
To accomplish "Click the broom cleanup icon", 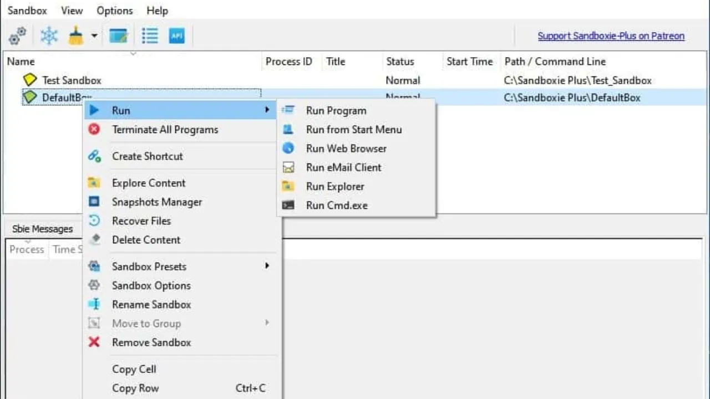I will (76, 36).
